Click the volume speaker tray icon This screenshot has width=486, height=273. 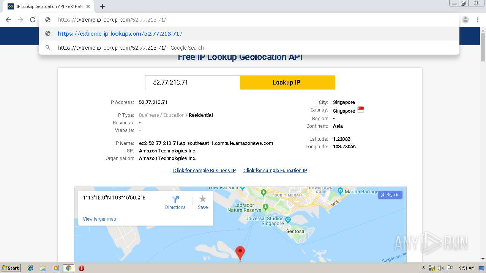pos(440,268)
